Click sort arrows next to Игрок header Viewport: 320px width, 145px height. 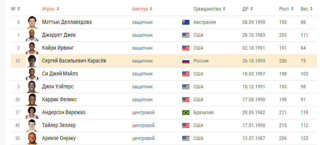[x=58, y=9]
